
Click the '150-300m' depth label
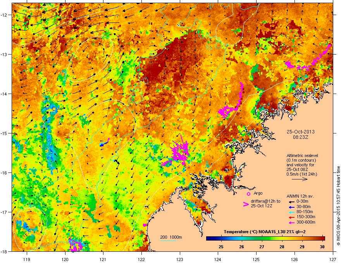coord(306,217)
